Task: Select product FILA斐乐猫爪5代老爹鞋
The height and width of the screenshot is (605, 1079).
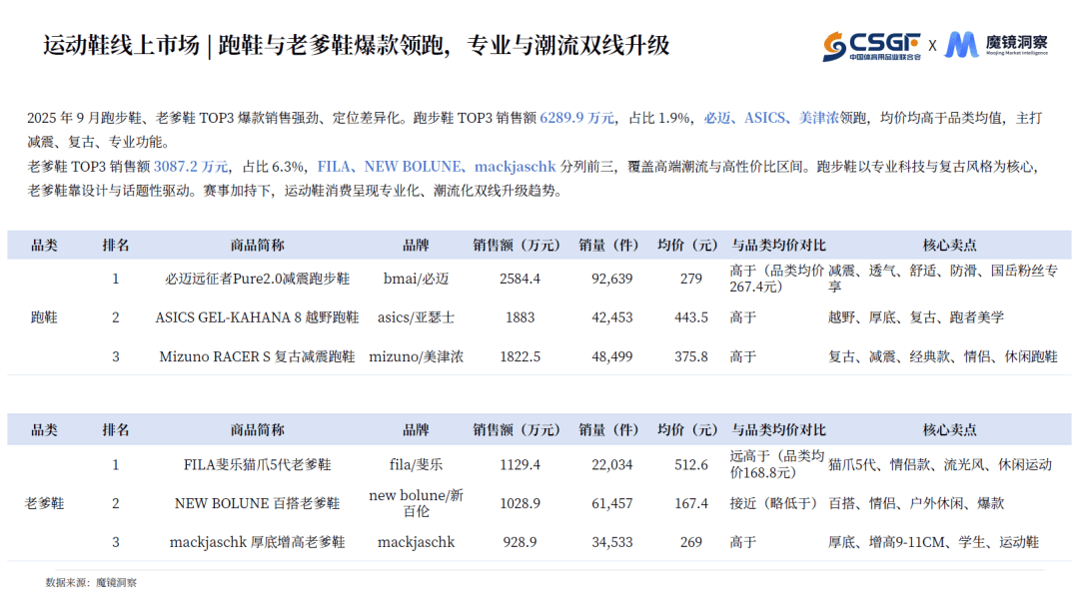Action: coord(257,465)
